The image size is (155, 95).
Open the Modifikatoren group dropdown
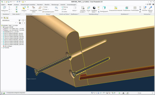coord(75,14)
